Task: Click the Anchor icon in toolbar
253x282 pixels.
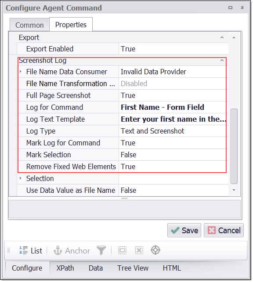Action: pyautogui.click(x=58, y=250)
